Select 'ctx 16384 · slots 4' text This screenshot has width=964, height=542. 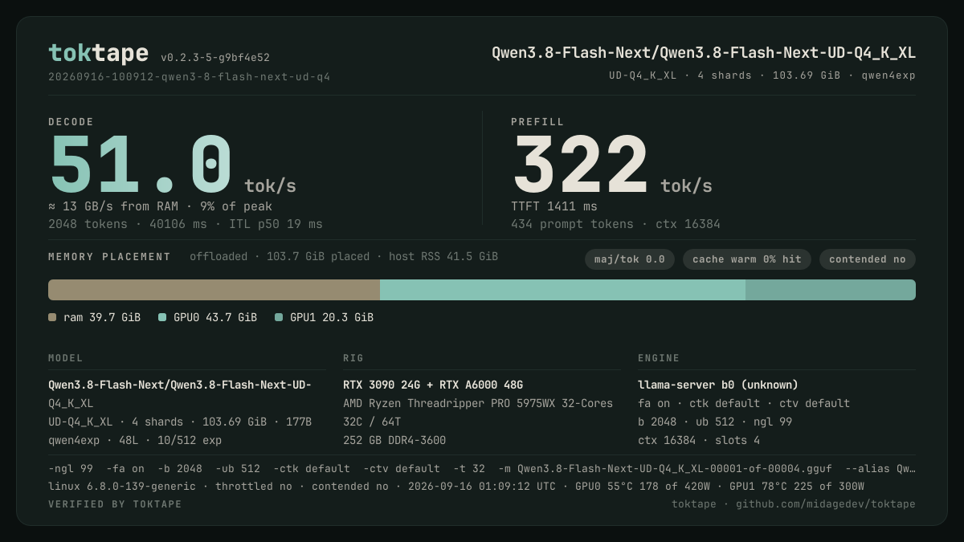pos(699,440)
